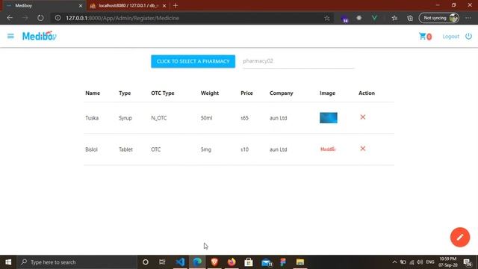Click the power icon next to Logout
This screenshot has height=269, width=478.
(468, 37)
